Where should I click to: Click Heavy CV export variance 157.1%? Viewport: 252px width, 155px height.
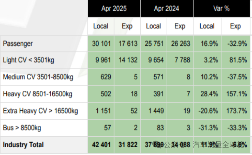(x=237, y=94)
